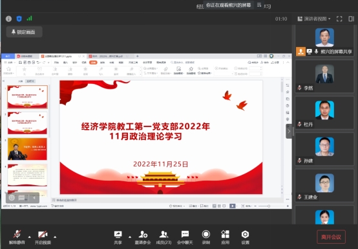Click the meeting info icon
This screenshot has width=358, height=249.
[8, 19]
